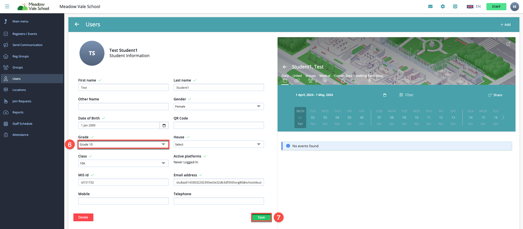This screenshot has height=229, width=523.
Task: Click the Mobile input field
Action: [123, 201]
